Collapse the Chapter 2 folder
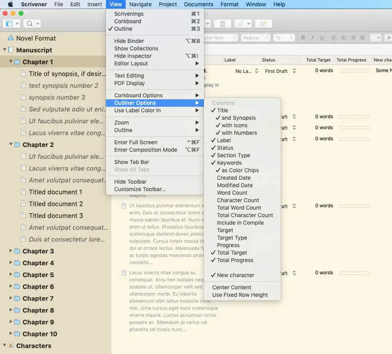 click(x=11, y=144)
